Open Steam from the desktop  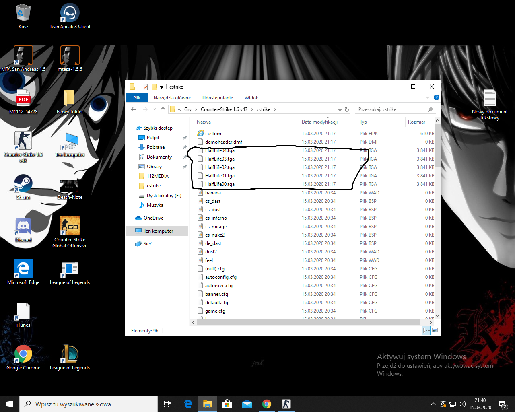tap(23, 186)
